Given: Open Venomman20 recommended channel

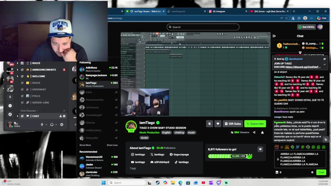Looking at the screenshot, I should pos(98,158).
